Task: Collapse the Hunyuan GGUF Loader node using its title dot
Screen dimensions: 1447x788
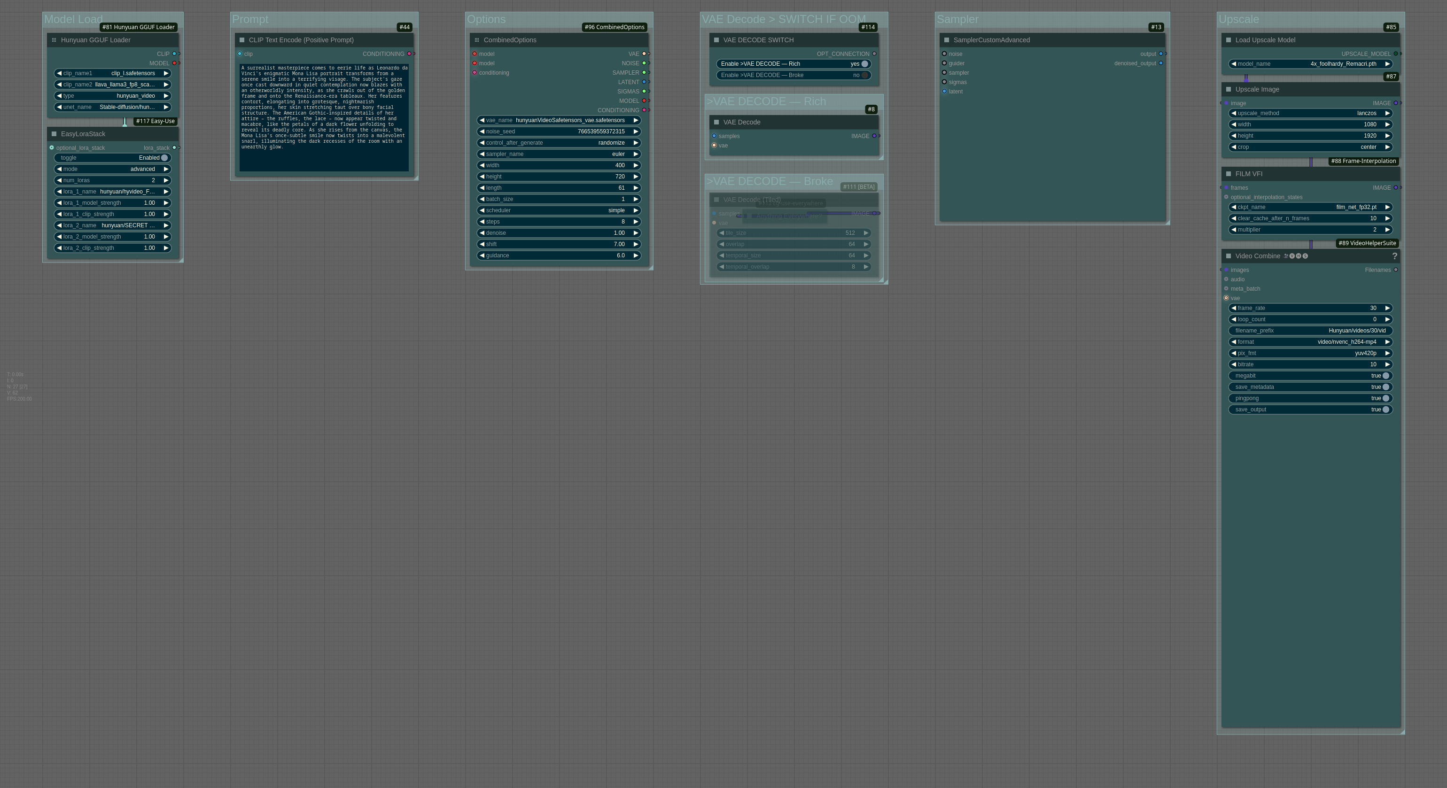Action: pyautogui.click(x=54, y=40)
